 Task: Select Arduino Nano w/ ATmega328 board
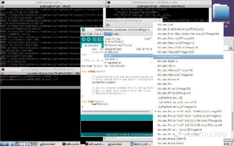pyautogui.click(x=188, y=38)
